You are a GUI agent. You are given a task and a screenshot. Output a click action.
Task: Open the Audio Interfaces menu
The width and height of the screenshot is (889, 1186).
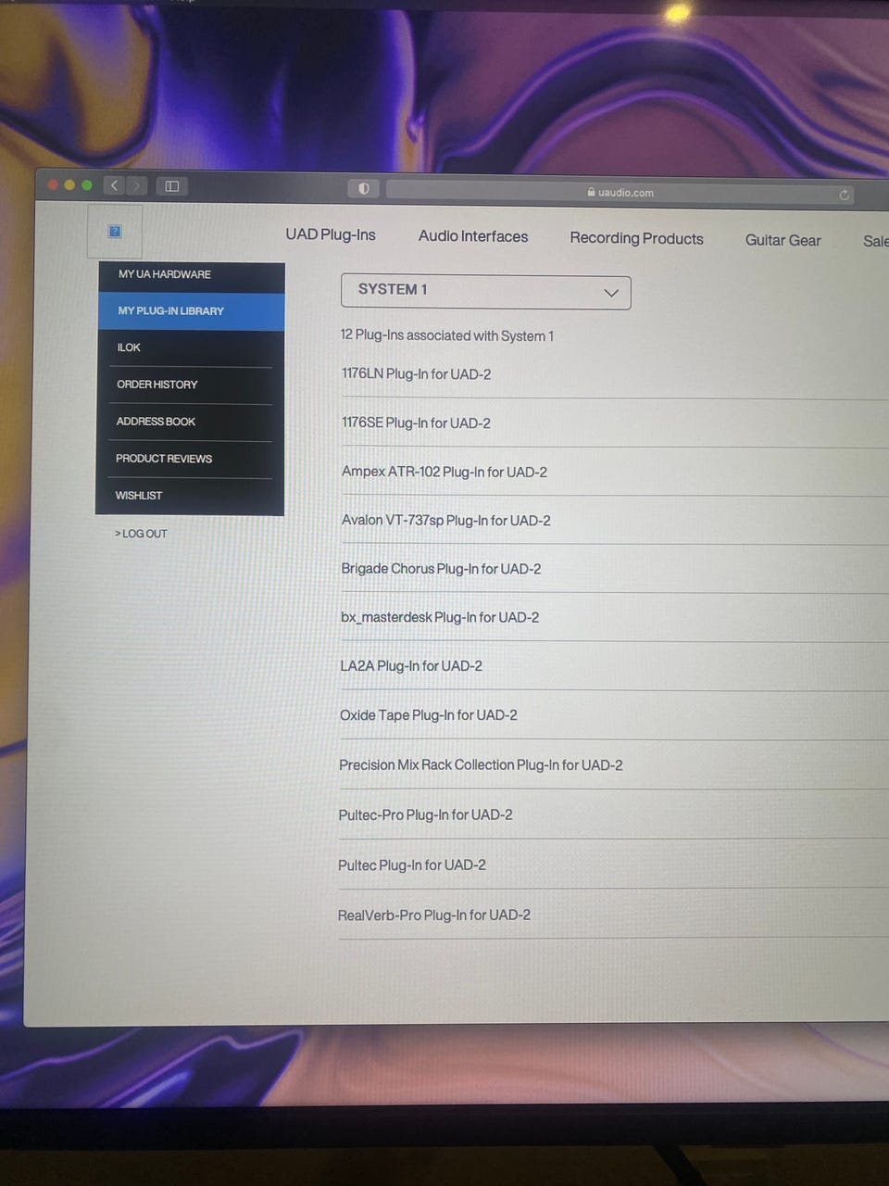pyautogui.click(x=473, y=236)
